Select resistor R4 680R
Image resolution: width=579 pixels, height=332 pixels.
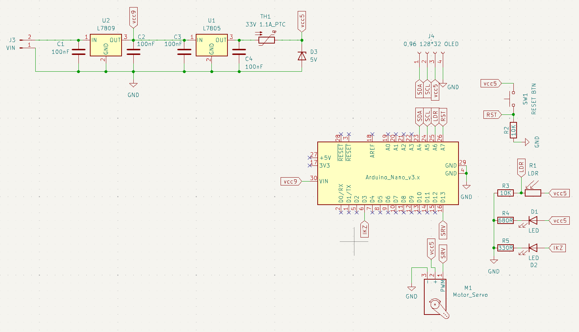coord(506,220)
